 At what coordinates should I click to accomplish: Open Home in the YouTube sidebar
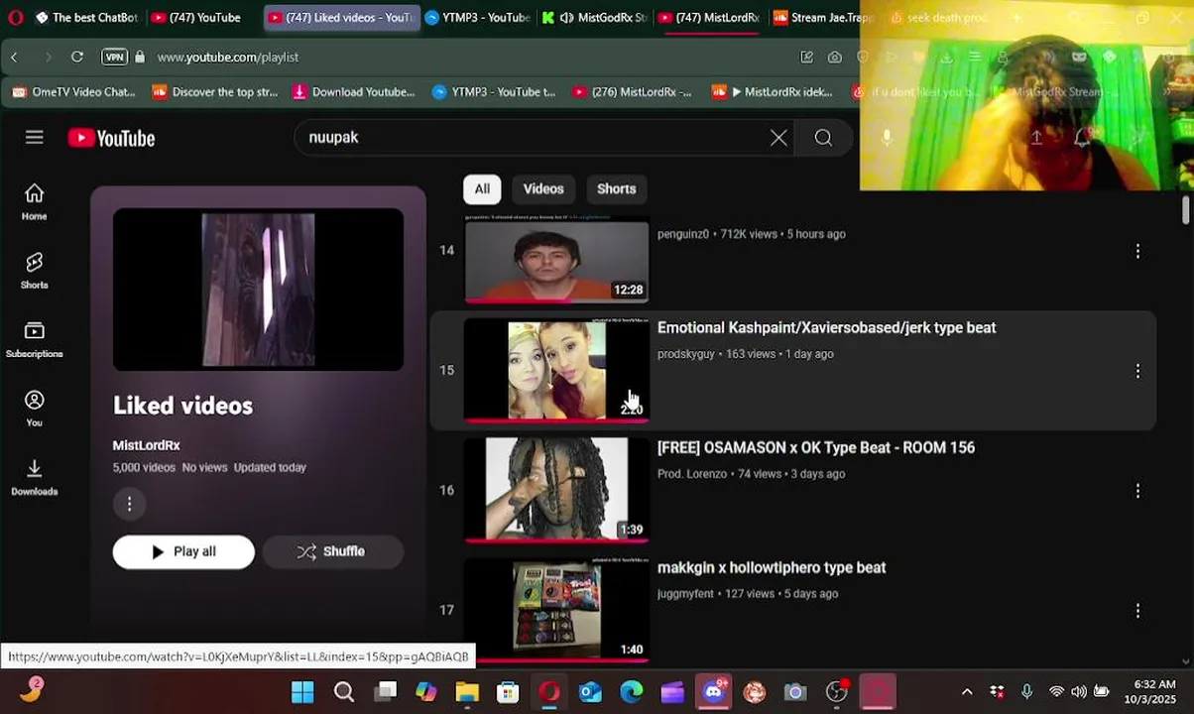click(x=35, y=201)
